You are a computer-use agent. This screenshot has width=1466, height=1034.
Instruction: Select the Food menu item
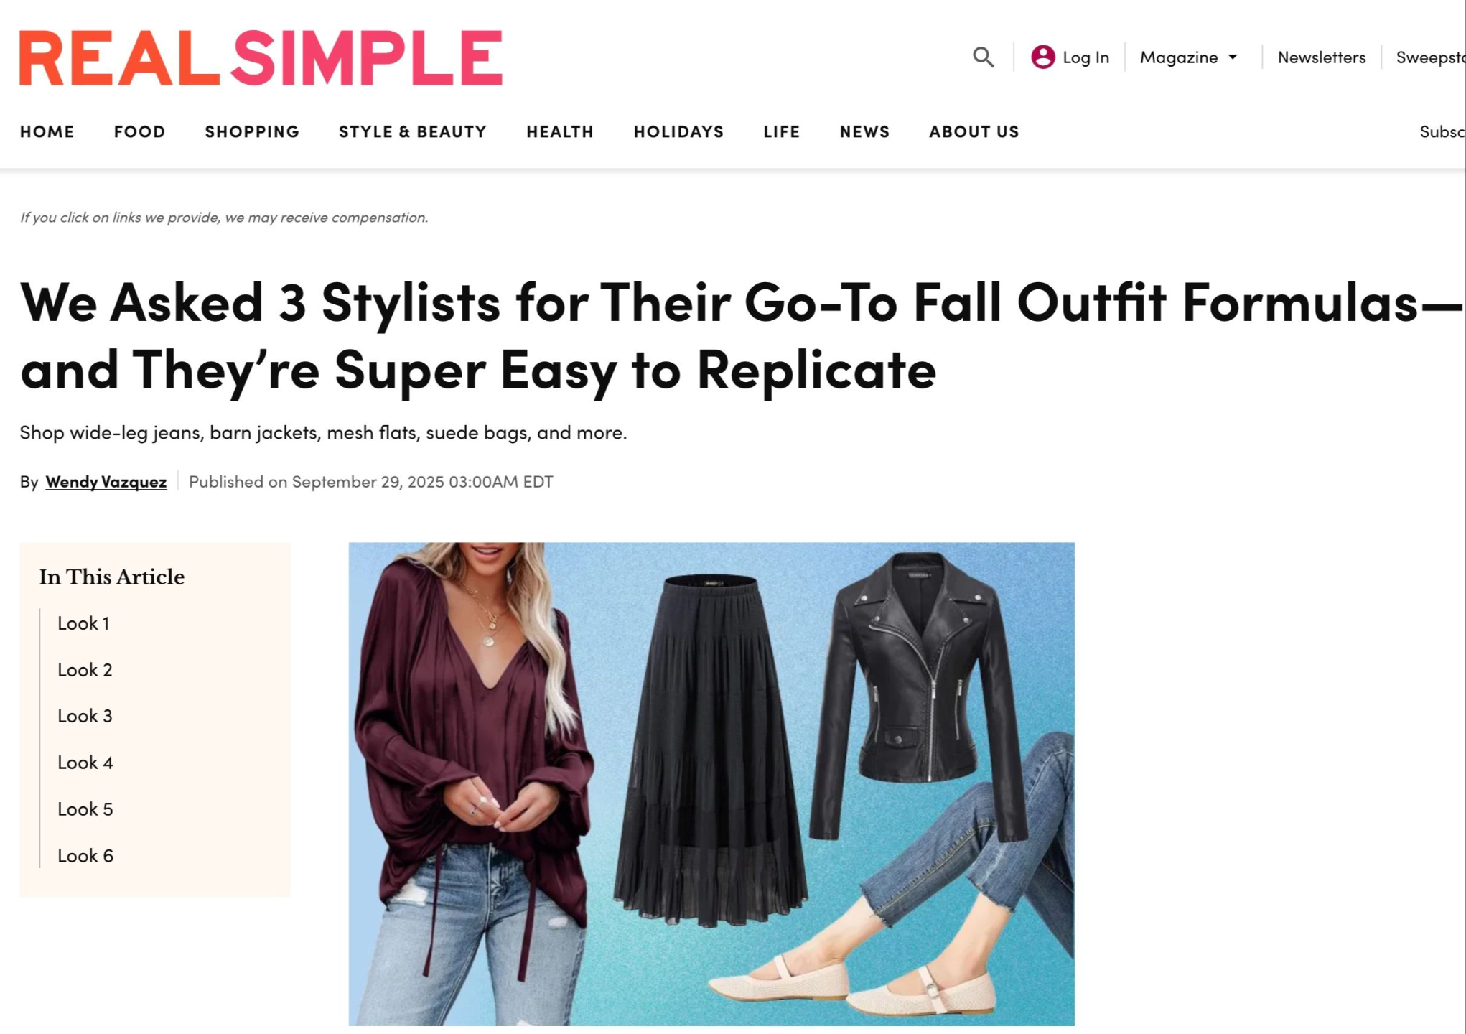tap(139, 131)
